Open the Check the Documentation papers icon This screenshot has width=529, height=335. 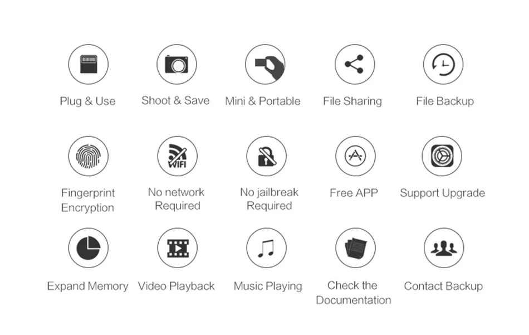pyautogui.click(x=355, y=248)
